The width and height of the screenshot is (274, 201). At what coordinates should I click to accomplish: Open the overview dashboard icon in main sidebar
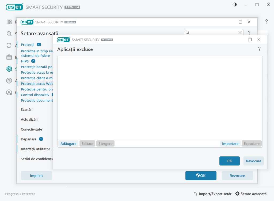9,22
